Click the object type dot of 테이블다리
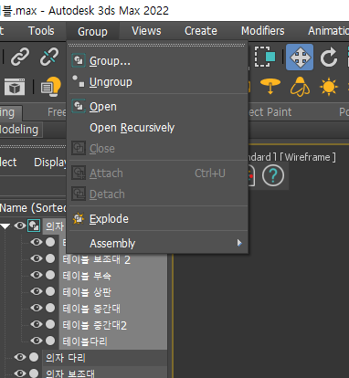Screen dimensions: 349x378 pos(50,341)
